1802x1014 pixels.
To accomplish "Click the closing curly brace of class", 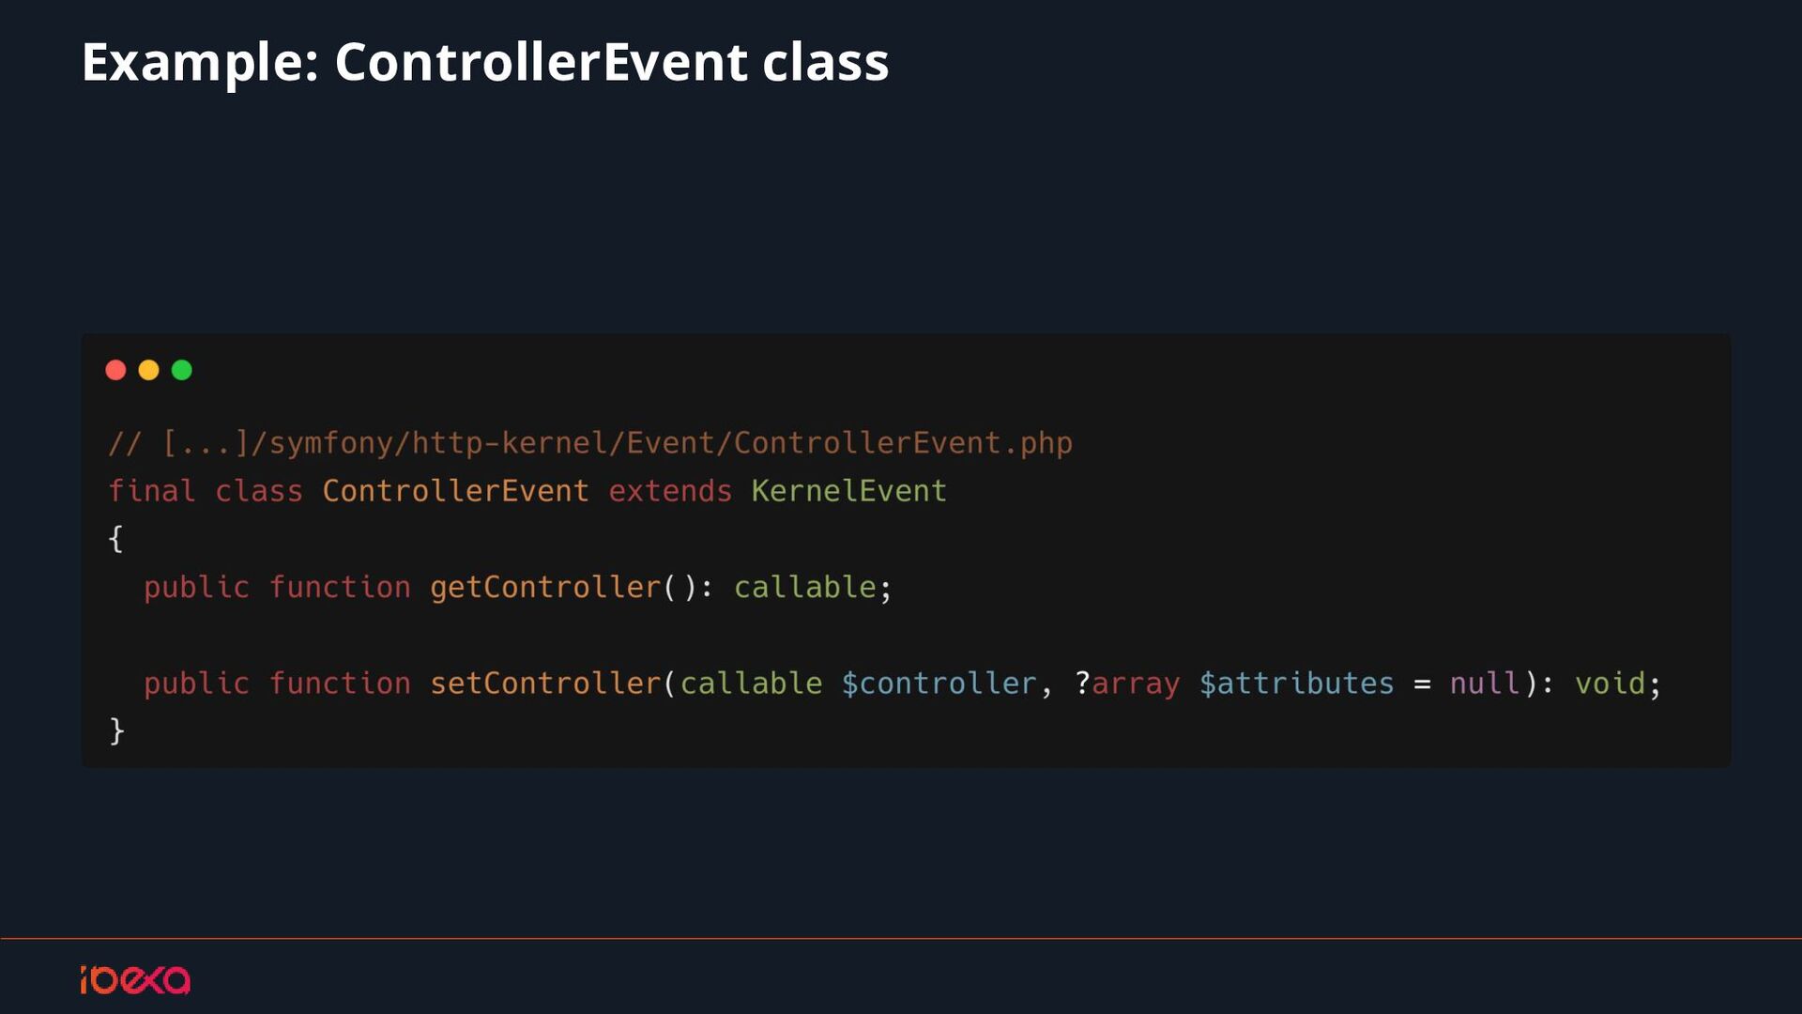I will tap(116, 730).
